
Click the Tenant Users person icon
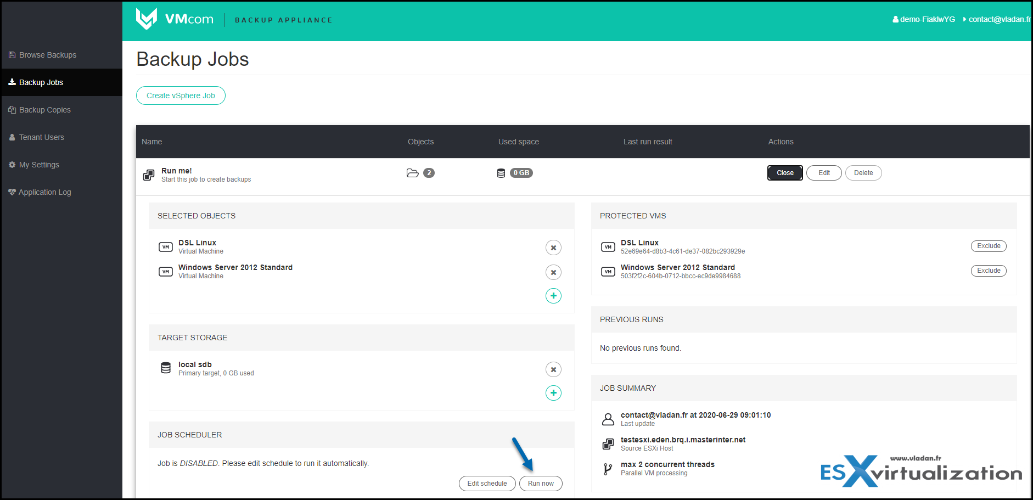pyautogui.click(x=12, y=137)
